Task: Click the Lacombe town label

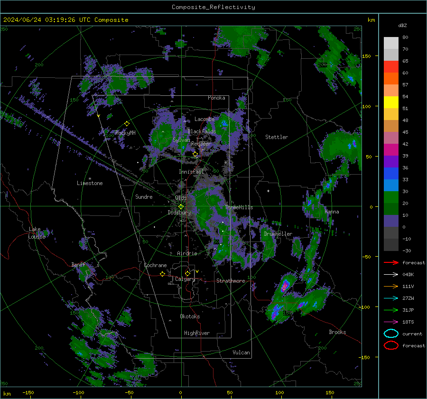Action: tap(204, 119)
